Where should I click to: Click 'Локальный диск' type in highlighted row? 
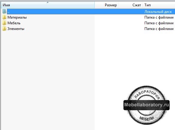point(158,12)
